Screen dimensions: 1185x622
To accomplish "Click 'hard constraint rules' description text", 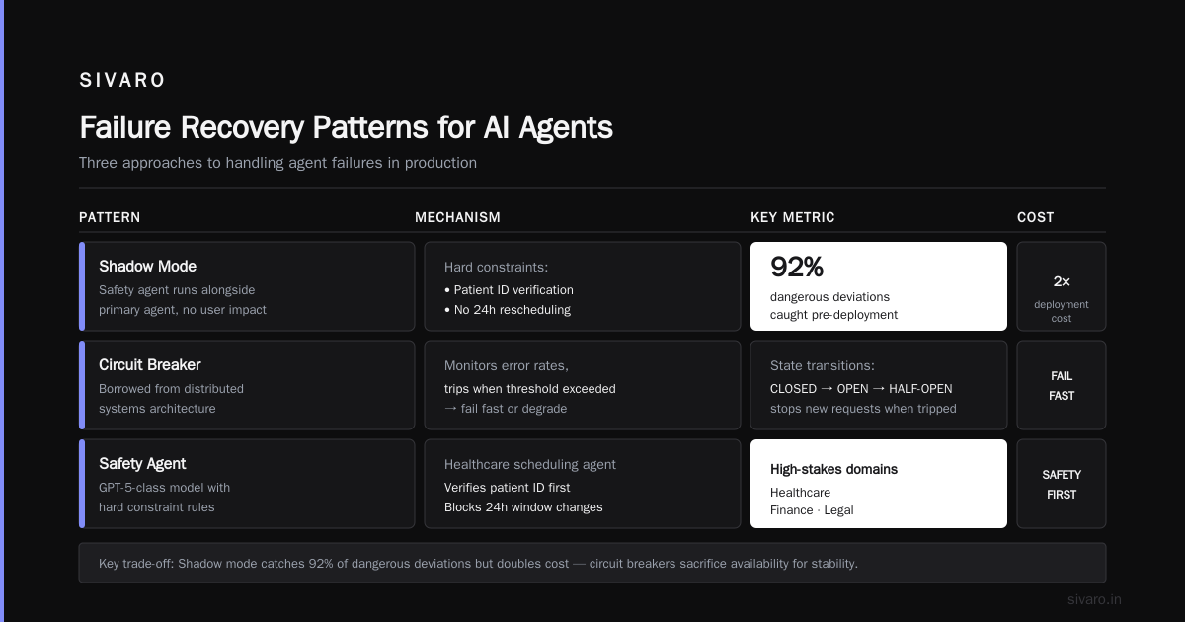I will (x=156, y=507).
